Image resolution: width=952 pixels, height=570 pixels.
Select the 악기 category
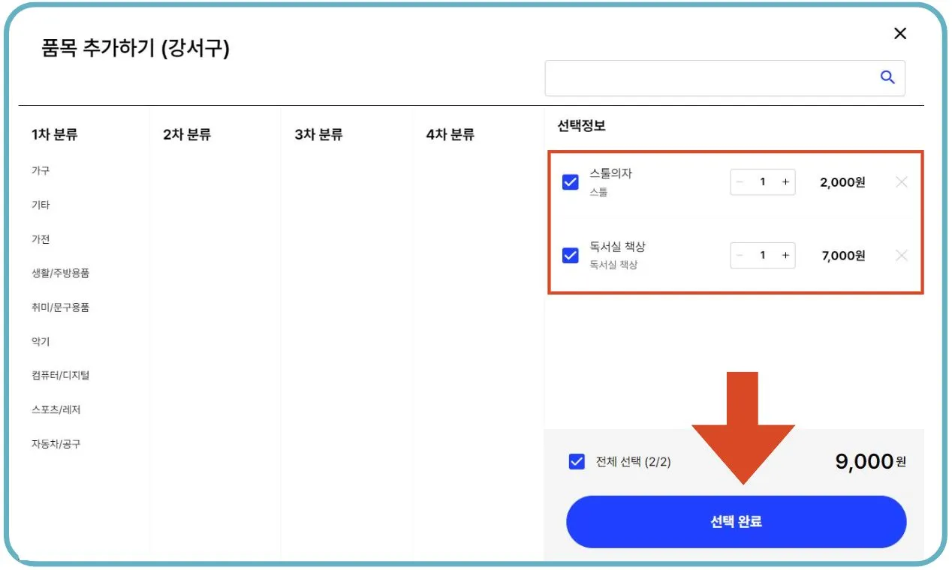tap(40, 341)
